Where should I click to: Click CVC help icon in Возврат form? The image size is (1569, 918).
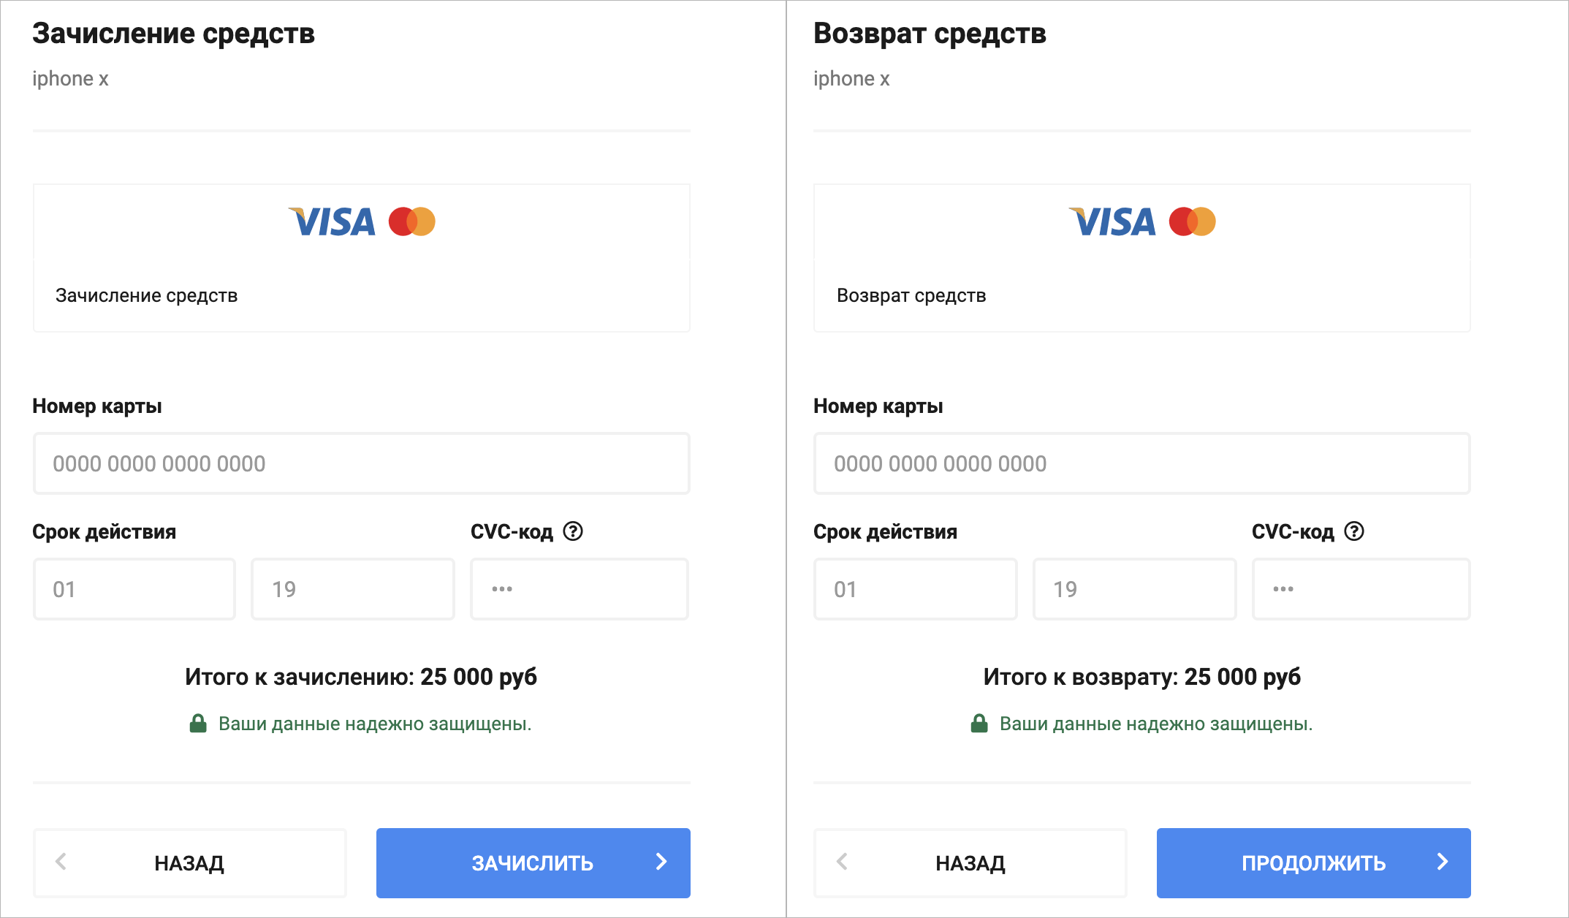pyautogui.click(x=1354, y=531)
